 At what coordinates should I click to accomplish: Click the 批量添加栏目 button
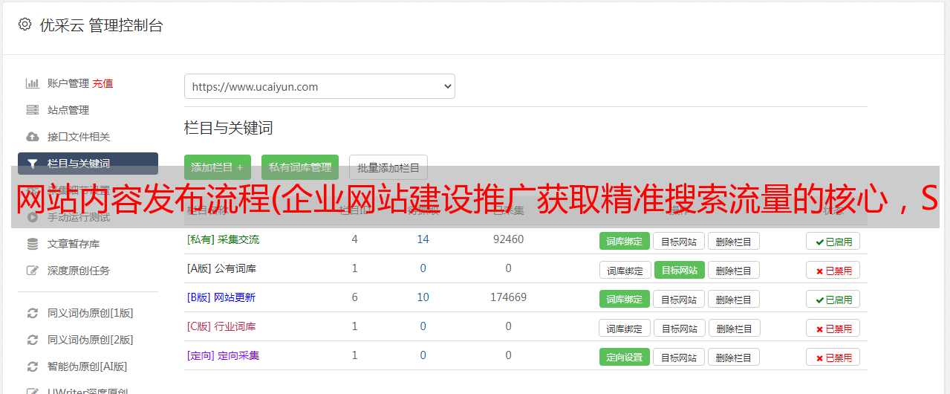[x=388, y=167]
